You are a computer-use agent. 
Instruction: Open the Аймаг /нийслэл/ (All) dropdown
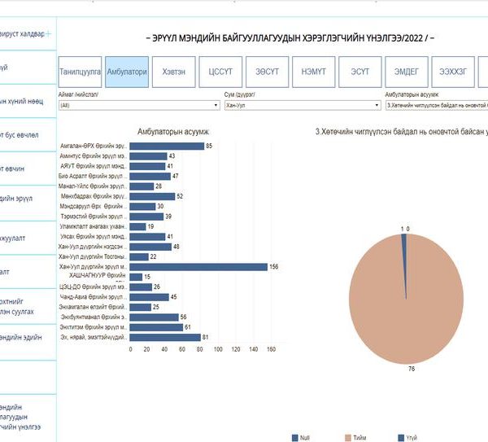(x=139, y=105)
